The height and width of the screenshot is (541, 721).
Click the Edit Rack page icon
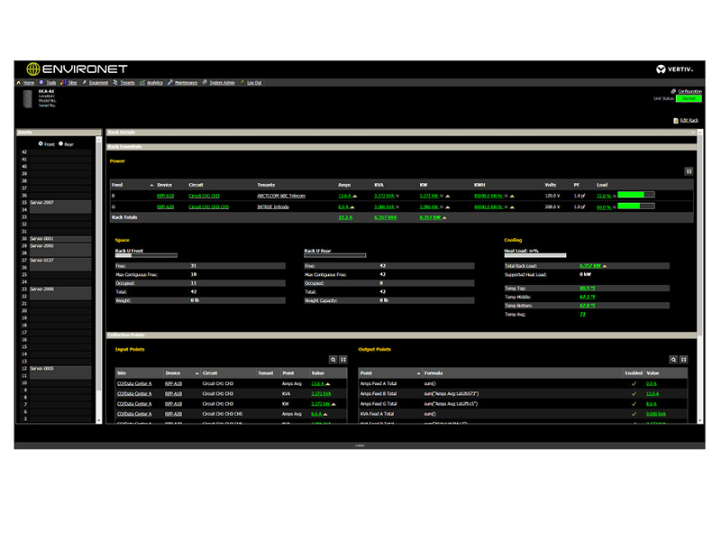click(676, 120)
